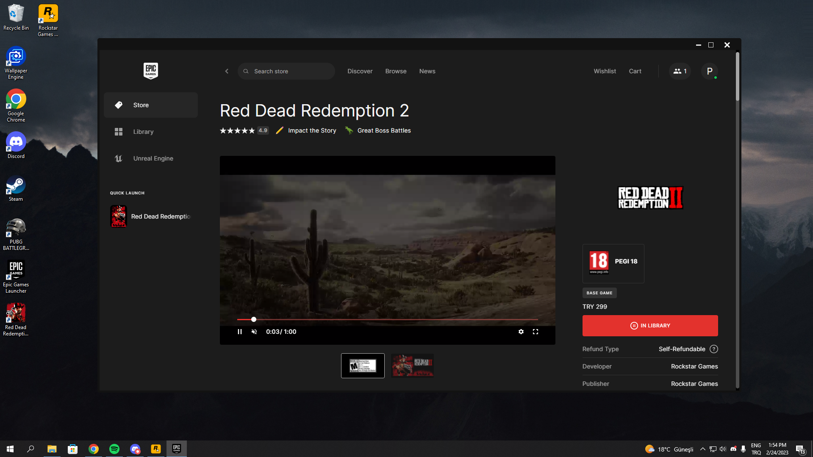The image size is (813, 457).
Task: Open Windows taskbar search
Action: 31,449
